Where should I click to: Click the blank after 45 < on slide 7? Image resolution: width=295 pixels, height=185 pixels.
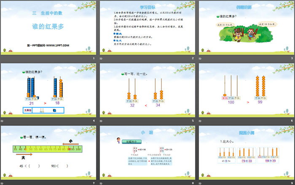coord(34,166)
